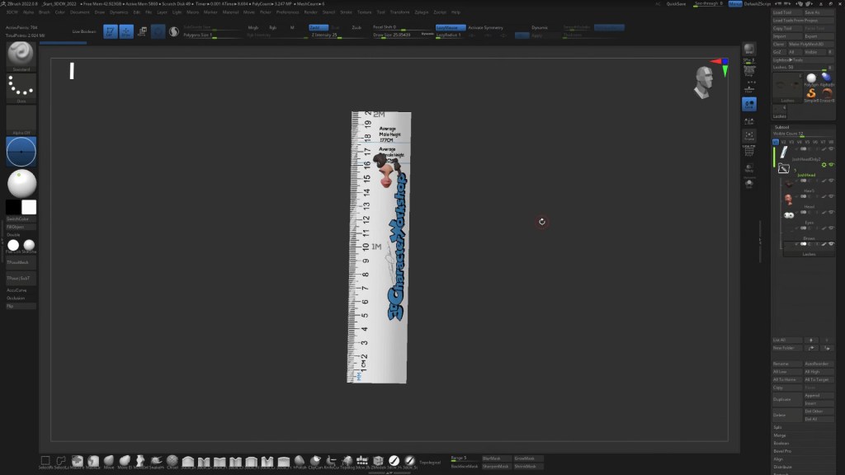Open the Document menu
This screenshot has width=845, height=475.
tap(80, 12)
